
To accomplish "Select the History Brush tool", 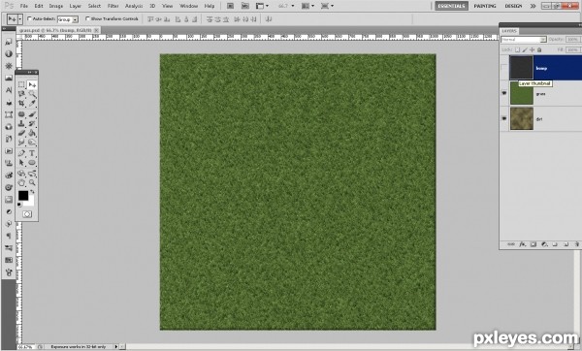I will (32, 123).
